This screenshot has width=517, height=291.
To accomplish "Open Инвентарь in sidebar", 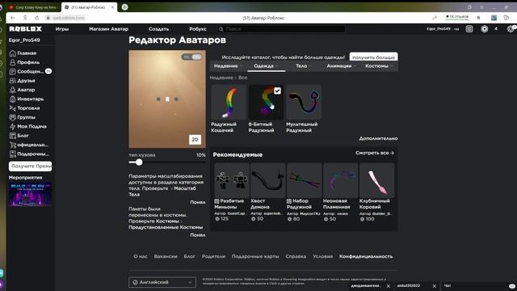I will (27, 99).
